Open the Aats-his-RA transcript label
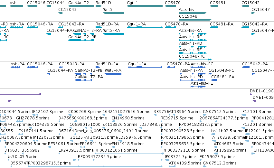The image size is (274, 168). [190, 30]
